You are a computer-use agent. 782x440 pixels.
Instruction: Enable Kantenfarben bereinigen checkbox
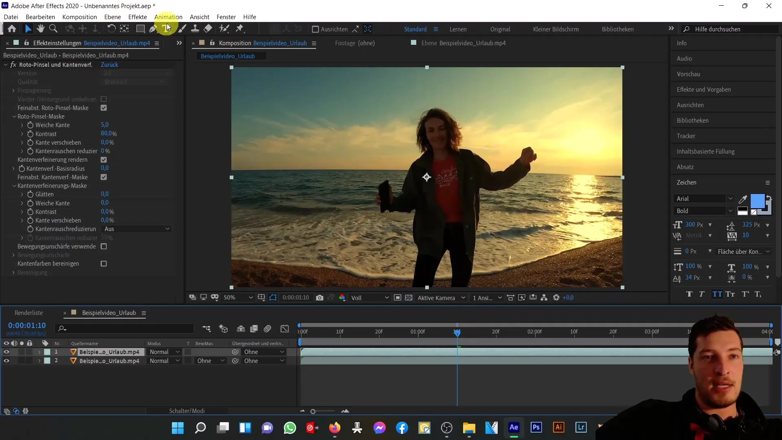coord(104,264)
